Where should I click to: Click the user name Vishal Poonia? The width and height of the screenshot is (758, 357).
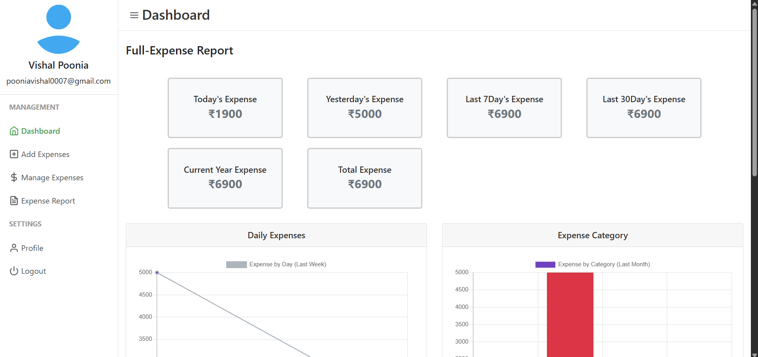(59, 65)
